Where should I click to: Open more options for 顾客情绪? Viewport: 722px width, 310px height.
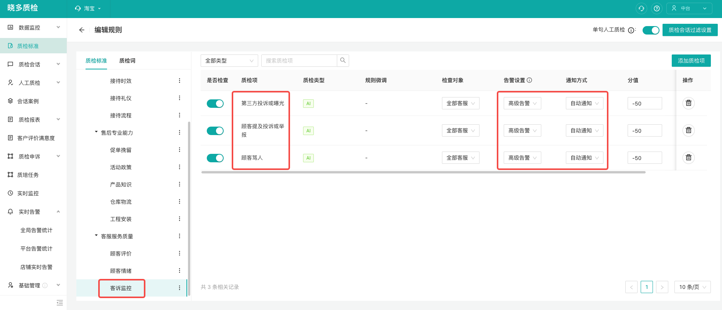click(180, 270)
